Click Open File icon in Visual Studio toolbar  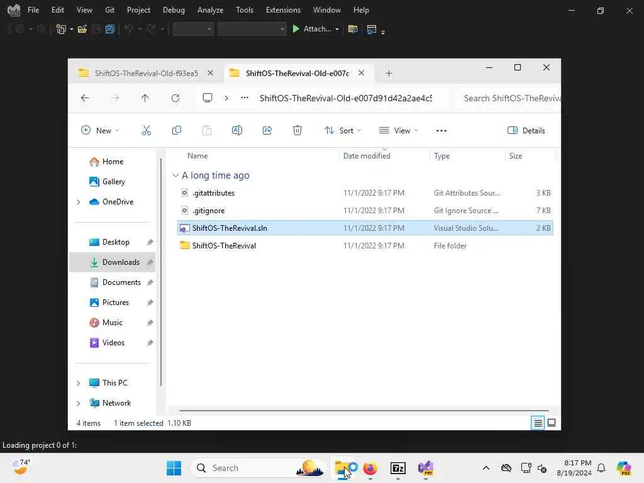point(82,29)
